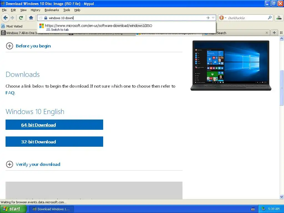
Task: Click the 5:39 AM system clock
Action: click(x=274, y=209)
